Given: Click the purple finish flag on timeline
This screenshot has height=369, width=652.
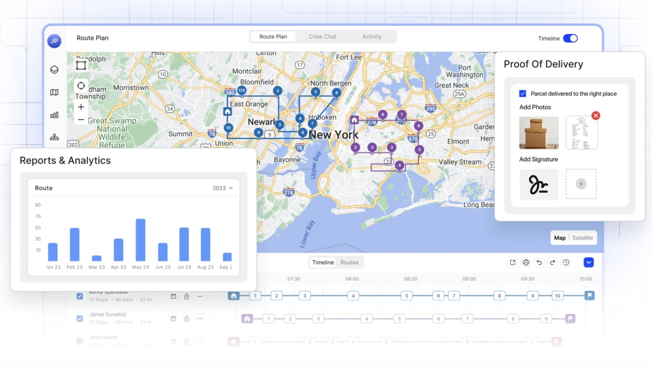Looking at the screenshot, I should point(570,319).
